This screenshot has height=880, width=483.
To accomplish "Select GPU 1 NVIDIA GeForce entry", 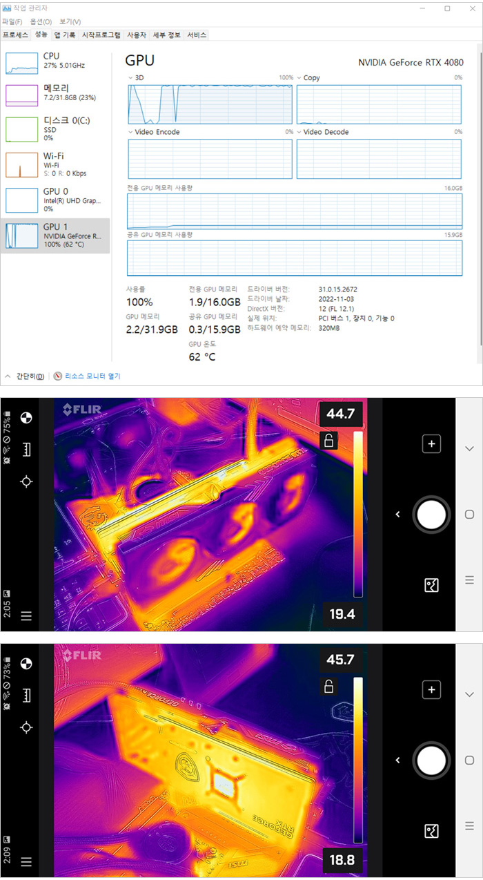I will [55, 236].
